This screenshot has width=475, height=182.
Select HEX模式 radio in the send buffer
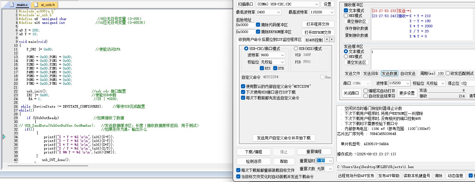(346, 57)
